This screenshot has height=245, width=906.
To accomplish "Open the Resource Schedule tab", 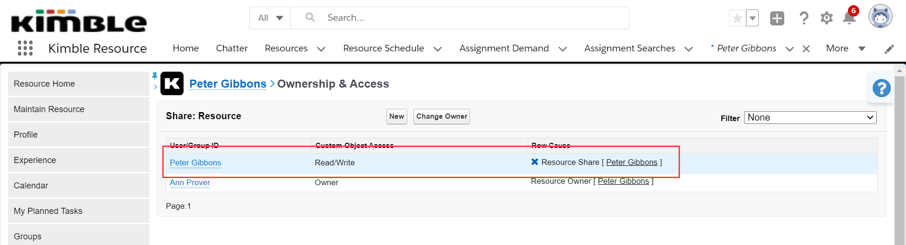I will click(384, 49).
